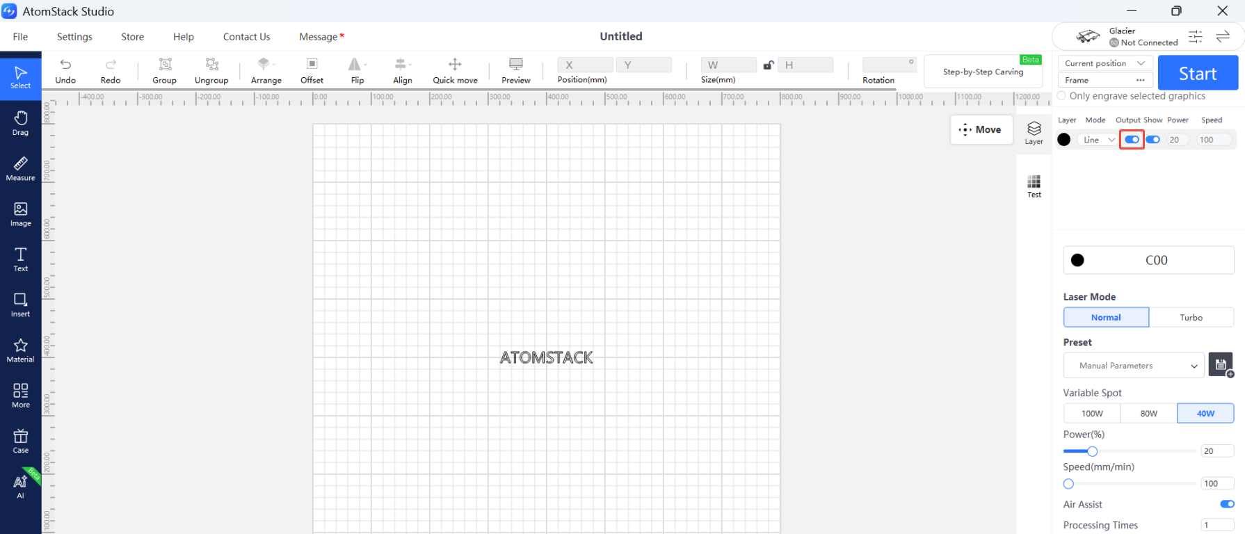Image resolution: width=1245 pixels, height=534 pixels.
Task: Open the Material library
Action: point(21,350)
